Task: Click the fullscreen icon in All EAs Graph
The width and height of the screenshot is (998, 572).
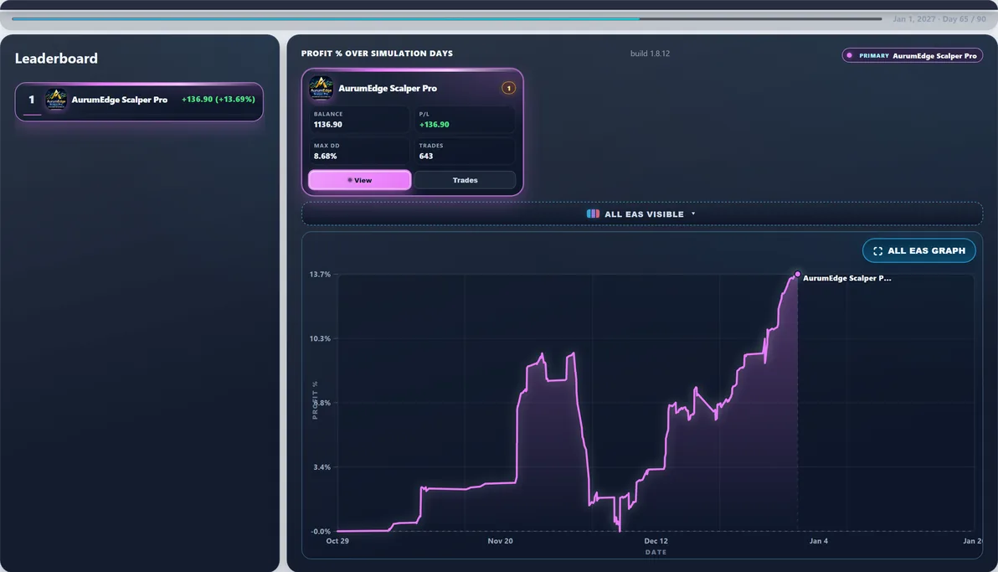Action: [877, 251]
